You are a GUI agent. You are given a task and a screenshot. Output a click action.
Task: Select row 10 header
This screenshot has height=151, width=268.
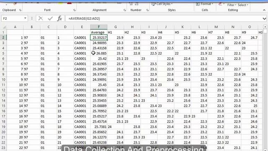tap(3, 79)
